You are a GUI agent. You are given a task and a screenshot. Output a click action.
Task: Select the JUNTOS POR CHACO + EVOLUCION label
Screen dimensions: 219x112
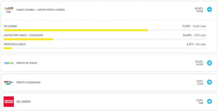(x=23, y=35)
